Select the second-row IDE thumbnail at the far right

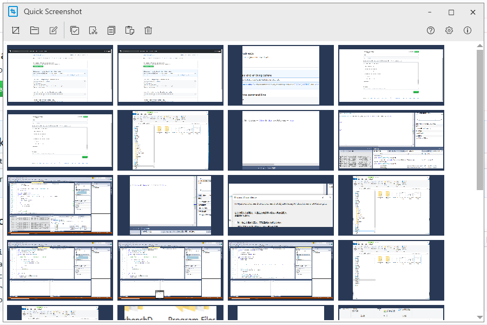(391, 140)
